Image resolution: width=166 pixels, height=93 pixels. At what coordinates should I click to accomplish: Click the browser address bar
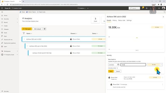pos(80,5)
